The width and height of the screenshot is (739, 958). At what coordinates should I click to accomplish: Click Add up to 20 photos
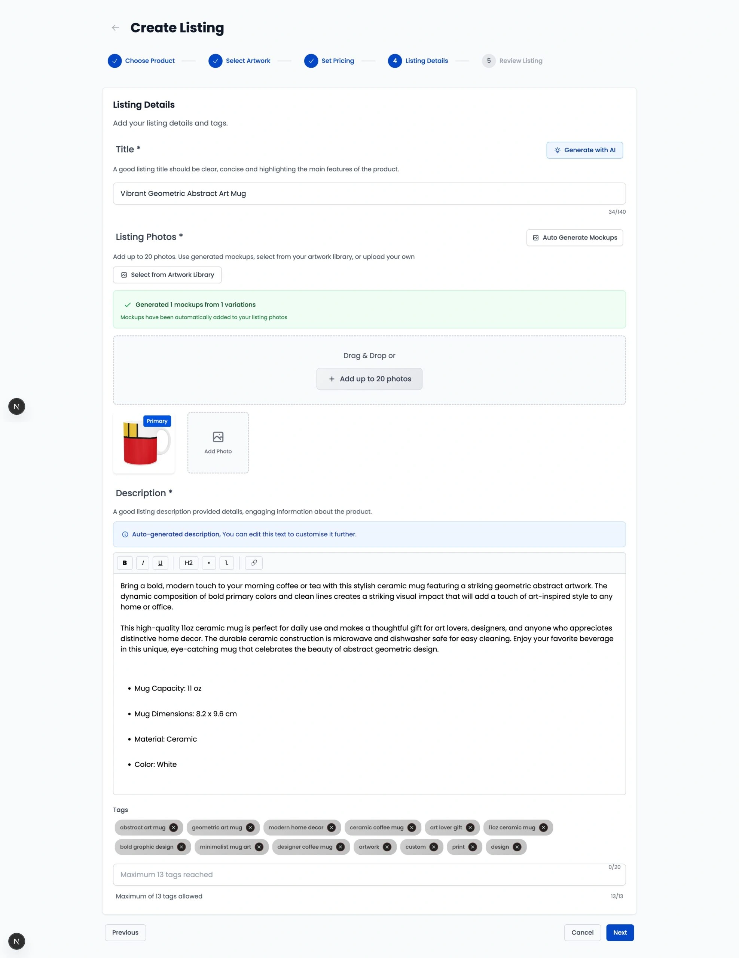(369, 379)
